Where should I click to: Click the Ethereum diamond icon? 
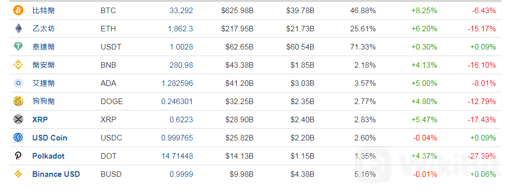18,29
